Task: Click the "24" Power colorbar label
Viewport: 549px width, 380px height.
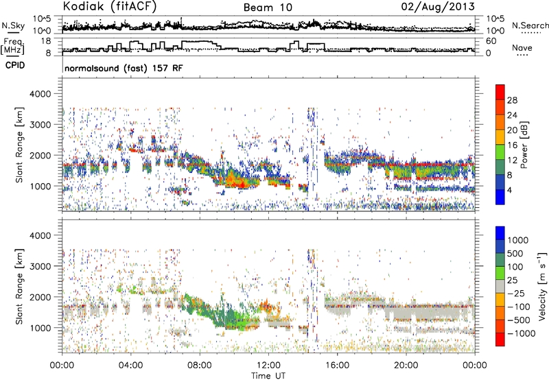Action: pos(512,115)
